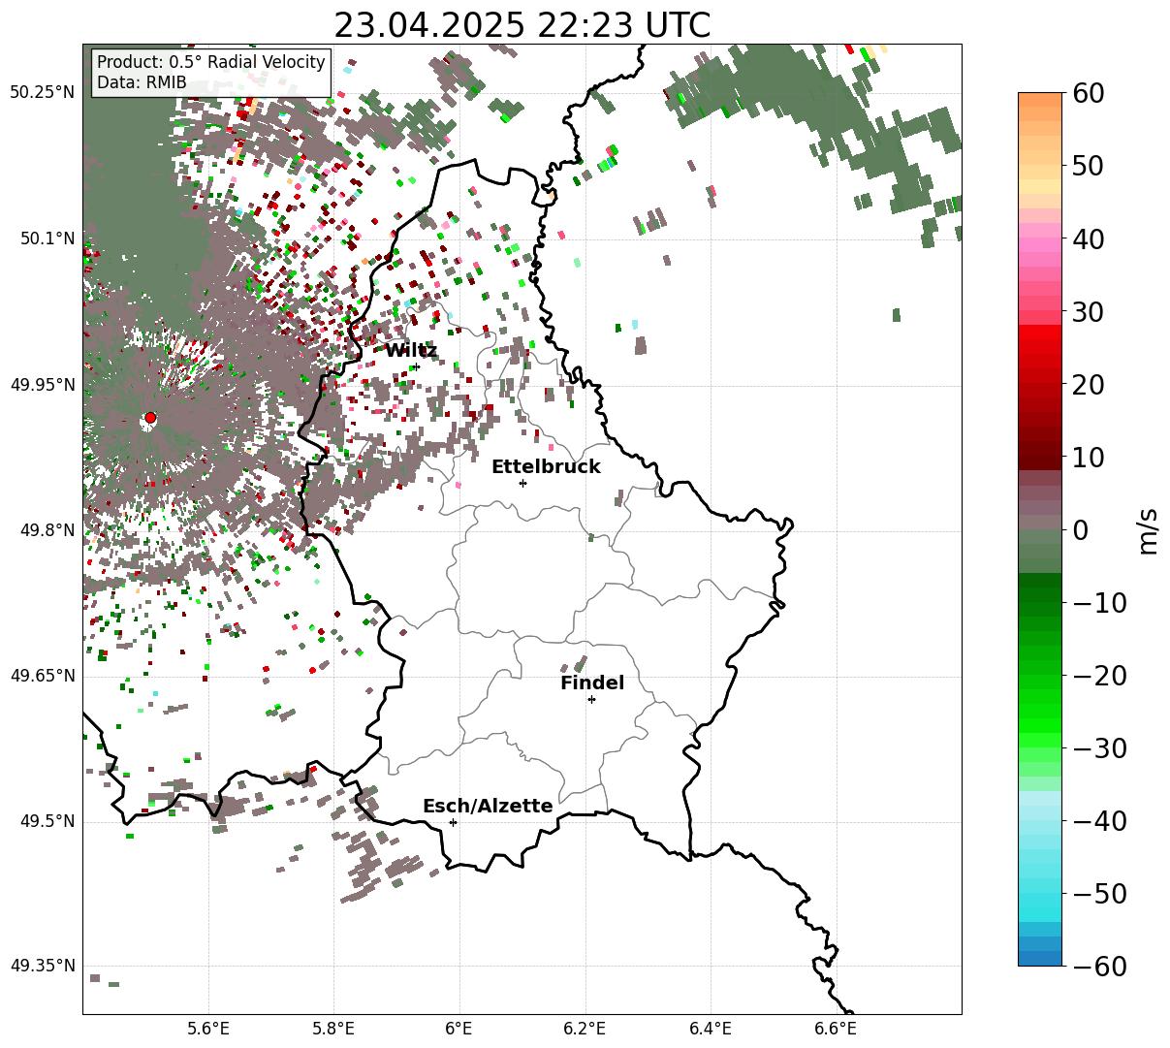Image resolution: width=1170 pixels, height=1048 pixels.
Task: Click the 6.4°E longitude label
Action: pyautogui.click(x=711, y=1028)
